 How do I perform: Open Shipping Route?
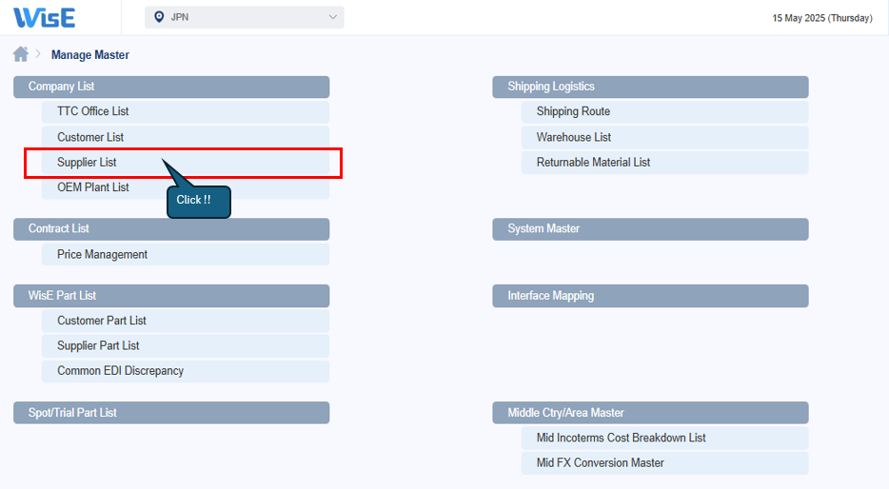pyautogui.click(x=573, y=111)
